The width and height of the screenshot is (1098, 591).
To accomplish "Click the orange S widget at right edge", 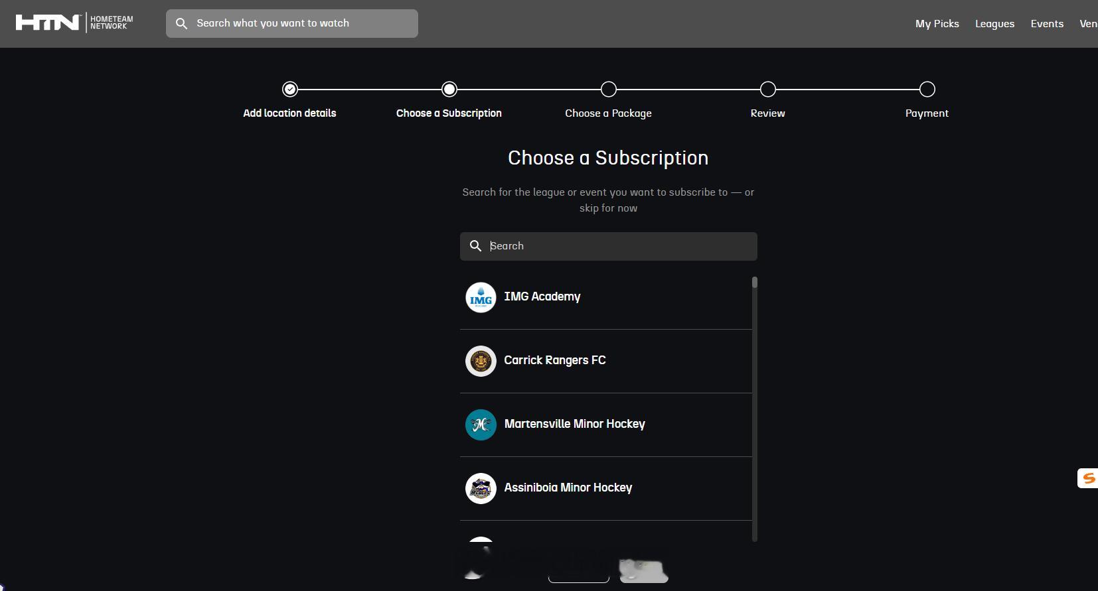I will tap(1088, 478).
